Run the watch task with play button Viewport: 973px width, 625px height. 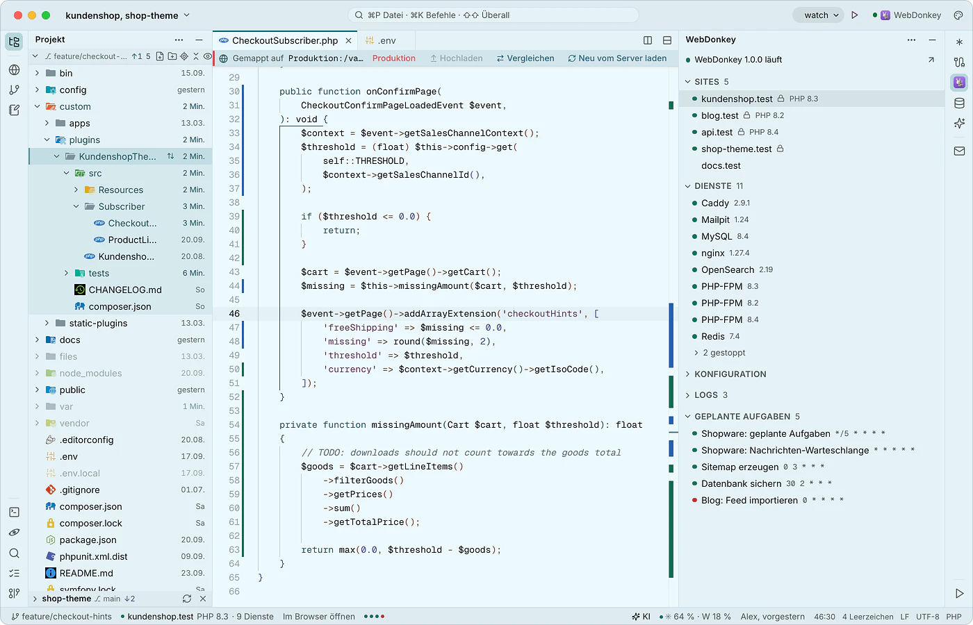(x=855, y=15)
